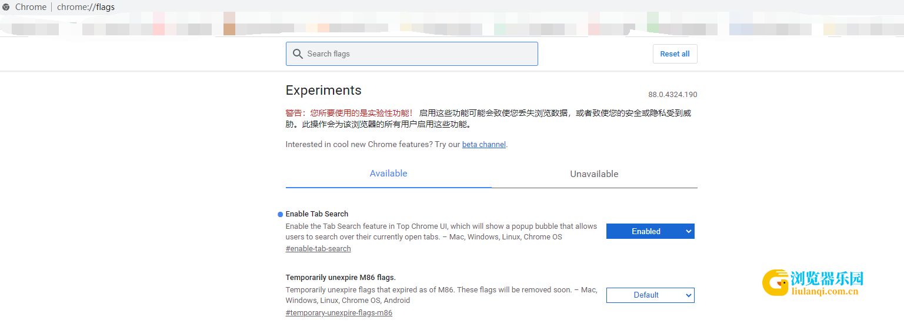Screen dimensions: 904x330
Task: Click the Enable Tab Search flag title
Action: click(317, 214)
